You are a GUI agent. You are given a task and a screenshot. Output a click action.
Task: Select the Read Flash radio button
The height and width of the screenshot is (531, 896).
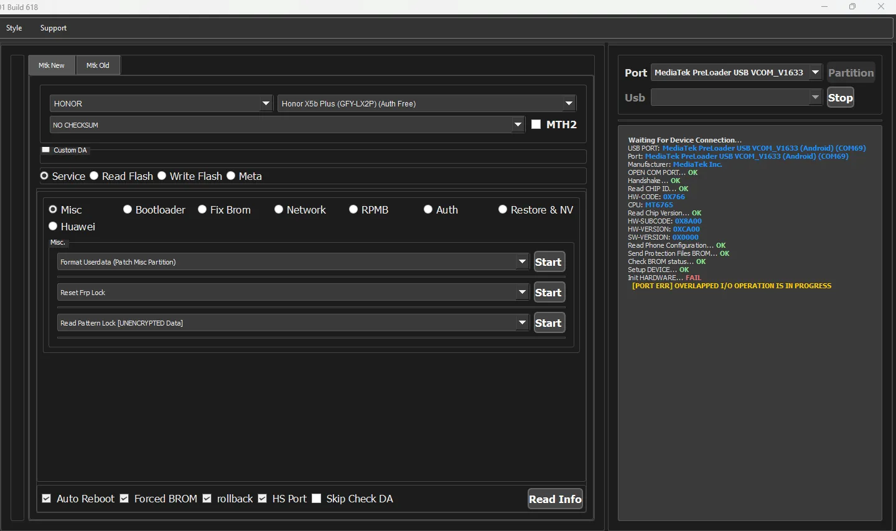point(95,176)
